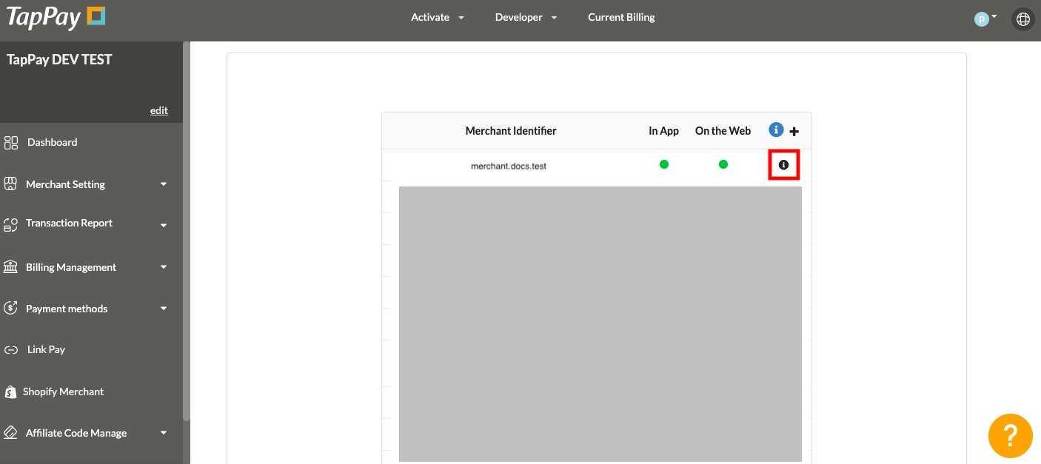Expand the Developer dropdown arrow
The height and width of the screenshot is (464, 1041).
(554, 18)
